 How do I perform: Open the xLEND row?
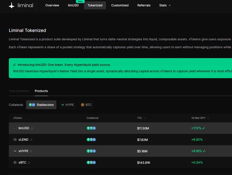(x=120, y=140)
